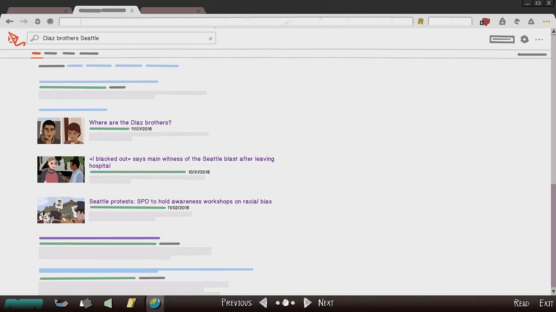The image size is (556, 312).
Task: Click the Diaz brothers photo thumbnail
Action: [61, 131]
